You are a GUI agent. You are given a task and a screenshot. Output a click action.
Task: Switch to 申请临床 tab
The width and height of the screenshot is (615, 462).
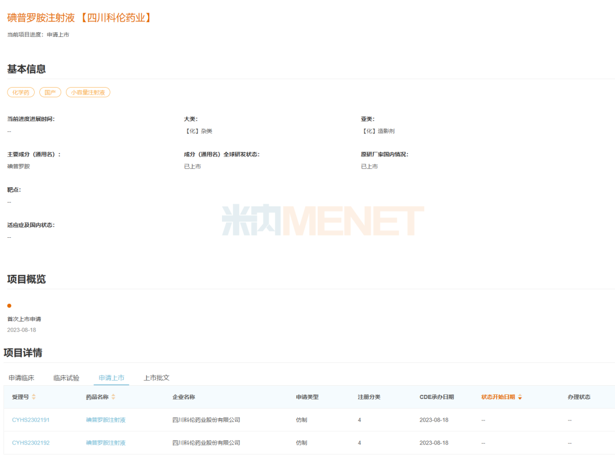pyautogui.click(x=22, y=378)
